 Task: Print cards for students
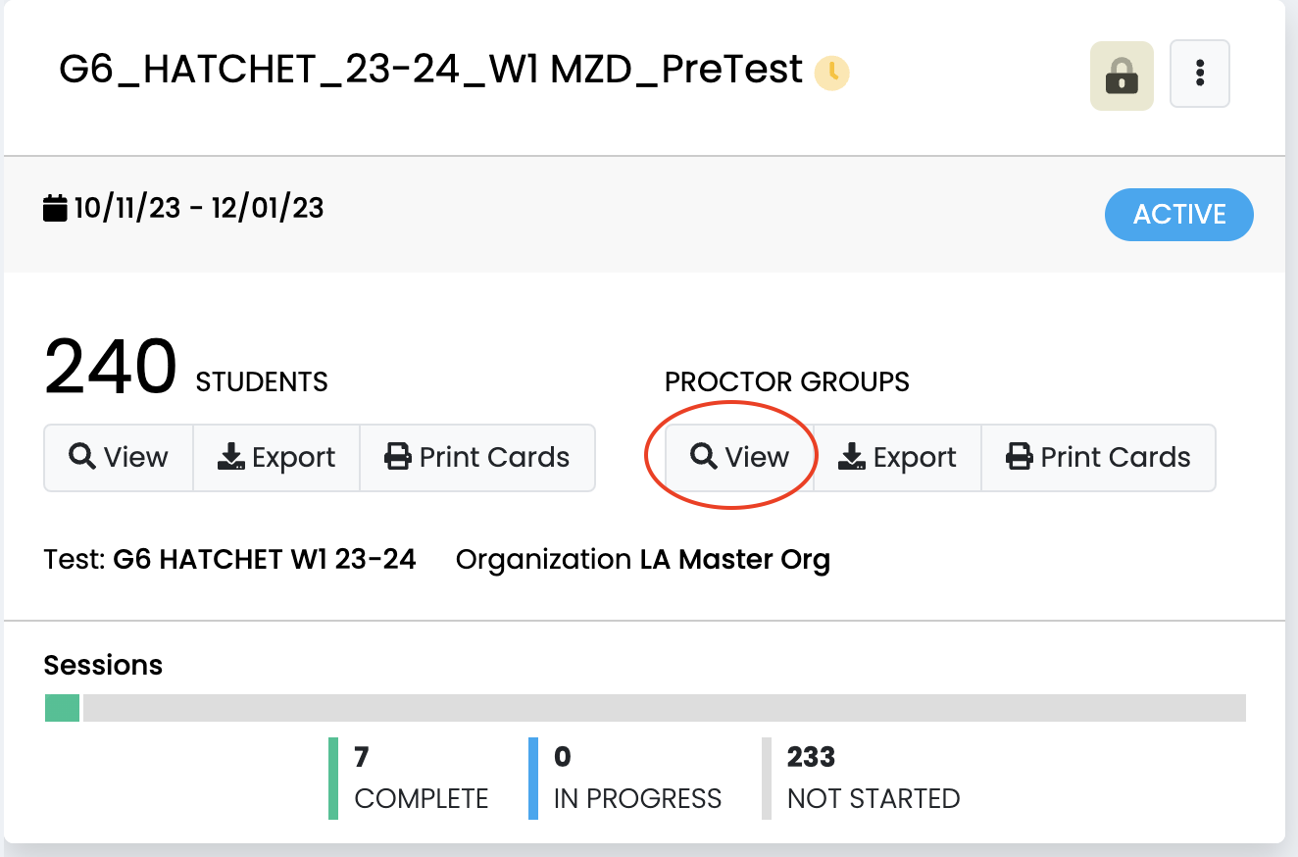[x=477, y=457]
